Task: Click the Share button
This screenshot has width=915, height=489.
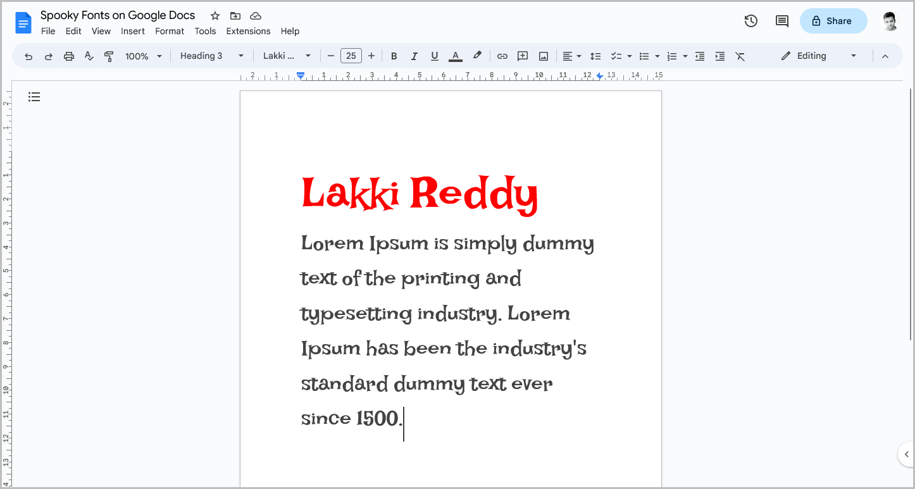Action: [x=833, y=20]
